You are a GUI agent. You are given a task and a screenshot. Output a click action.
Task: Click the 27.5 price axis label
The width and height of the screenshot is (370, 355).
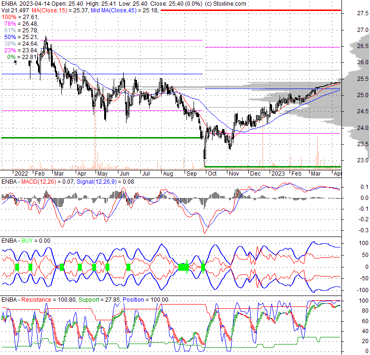coord(362,13)
